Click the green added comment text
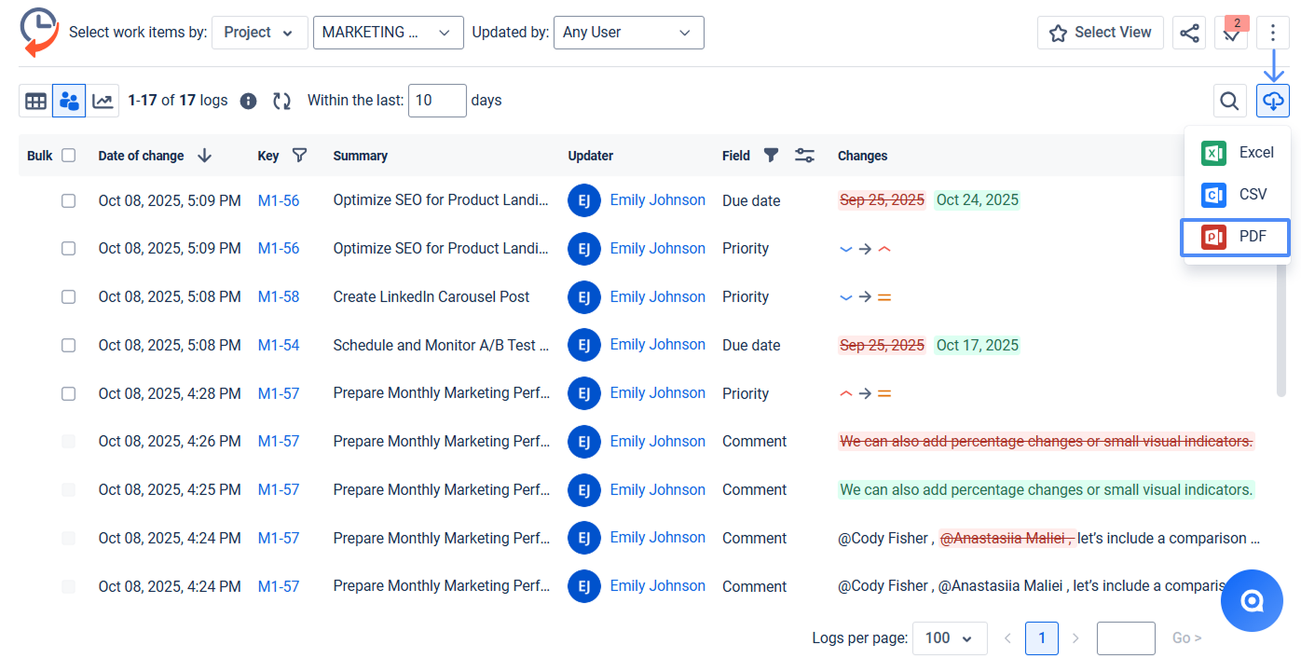 tap(1047, 489)
